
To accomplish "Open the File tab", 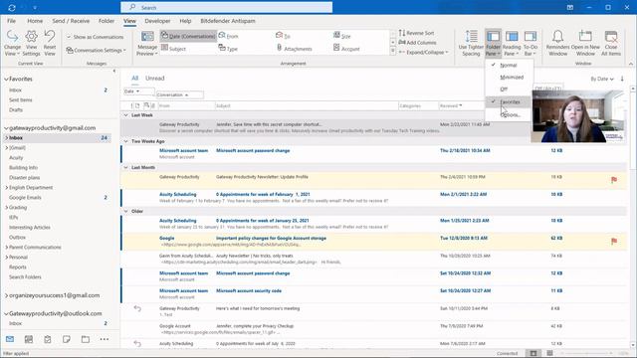I will pyautogui.click(x=11, y=21).
